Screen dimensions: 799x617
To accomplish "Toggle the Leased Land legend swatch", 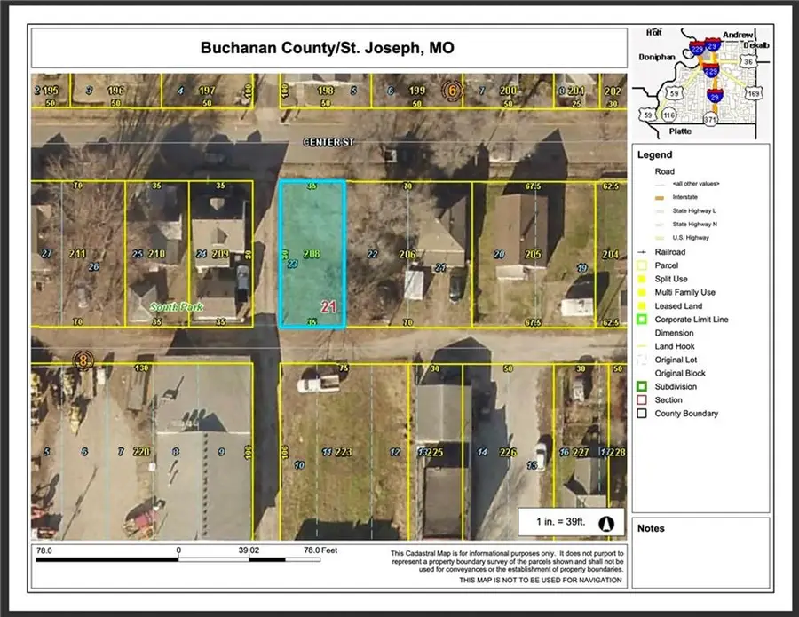I will click(x=641, y=305).
